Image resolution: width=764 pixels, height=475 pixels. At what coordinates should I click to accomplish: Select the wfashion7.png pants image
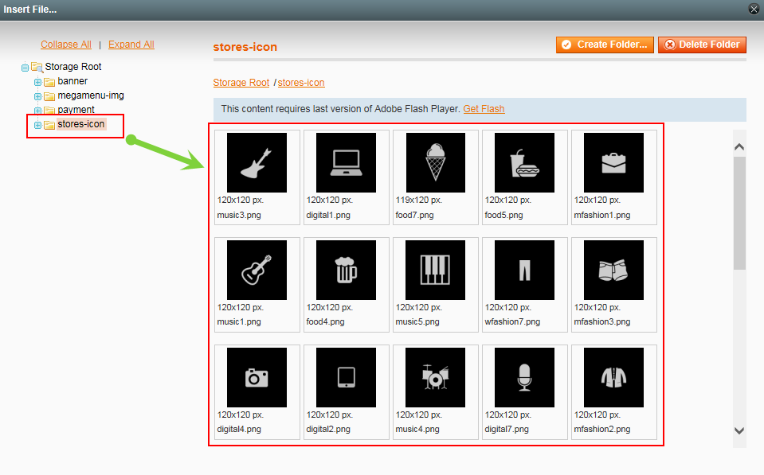[524, 270]
